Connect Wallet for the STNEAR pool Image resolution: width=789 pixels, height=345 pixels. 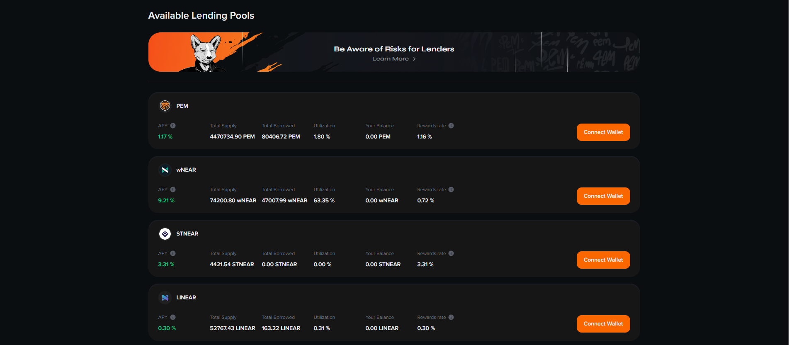603,260
